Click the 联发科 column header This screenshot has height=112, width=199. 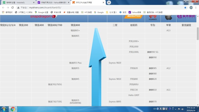134,25
